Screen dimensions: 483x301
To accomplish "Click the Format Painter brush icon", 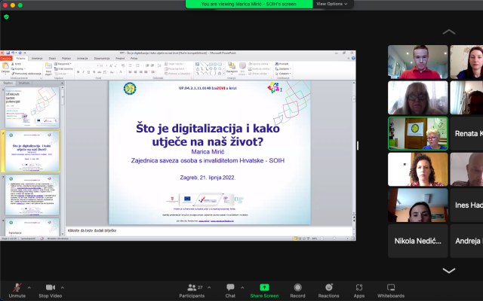I will pyautogui.click(x=13, y=74).
